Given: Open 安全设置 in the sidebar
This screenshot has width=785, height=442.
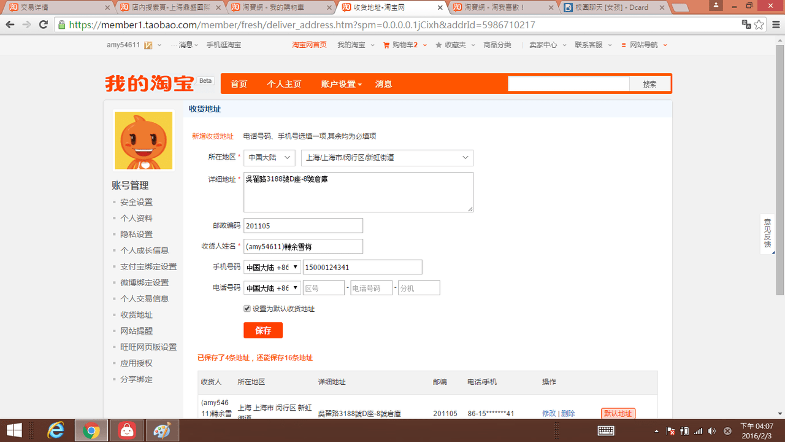Looking at the screenshot, I should coord(136,202).
